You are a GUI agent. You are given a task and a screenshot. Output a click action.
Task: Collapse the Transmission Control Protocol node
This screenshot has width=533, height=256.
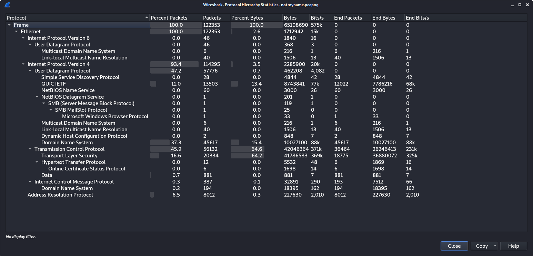click(30, 149)
